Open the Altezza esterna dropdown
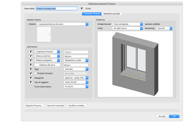This screenshot has width=195, height=123. [x=47, y=56]
